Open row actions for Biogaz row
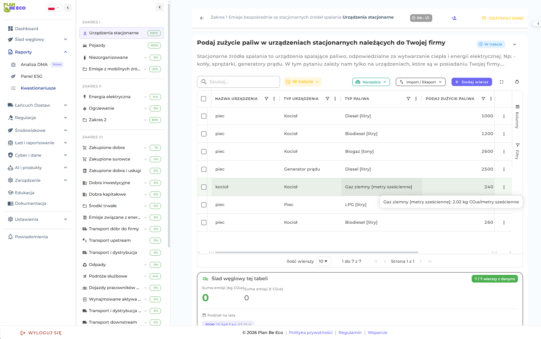The height and width of the screenshot is (339, 541). (504, 152)
